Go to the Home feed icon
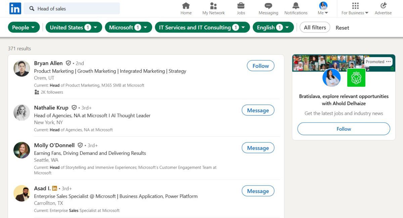Screen dimensions: 403x218 (186, 6)
